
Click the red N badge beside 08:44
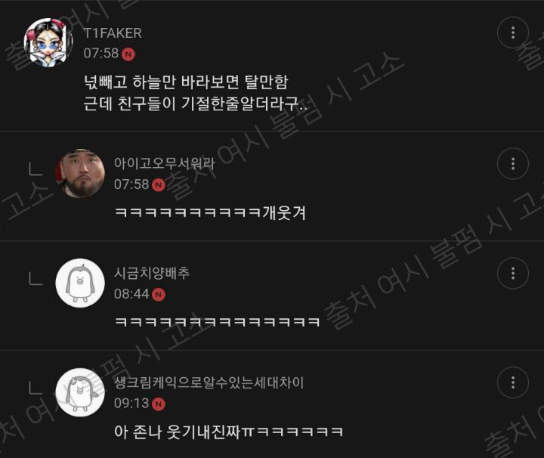tap(159, 295)
